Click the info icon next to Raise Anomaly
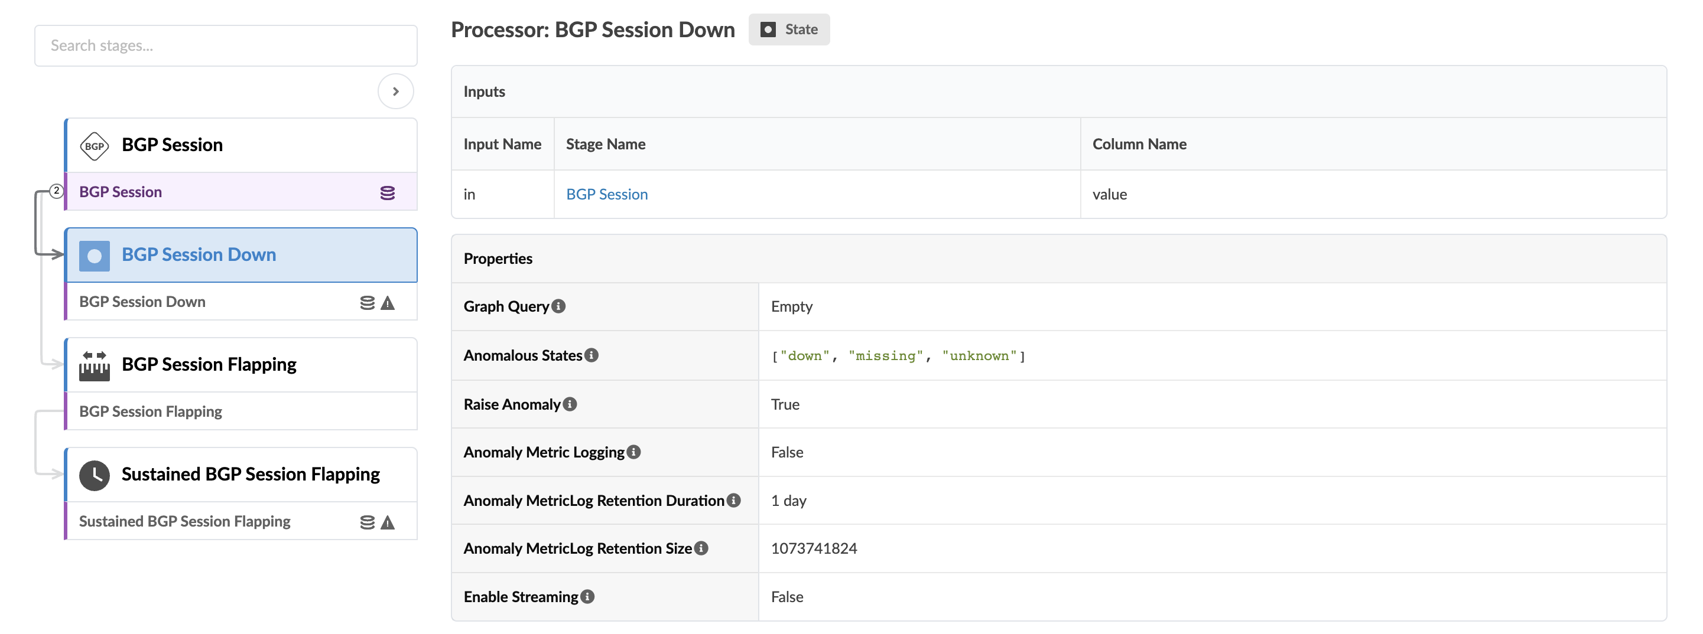 tap(570, 404)
